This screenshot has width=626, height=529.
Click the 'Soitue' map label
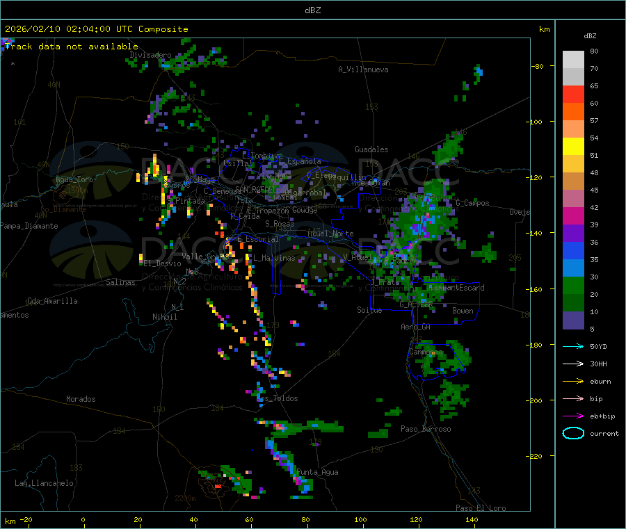(x=369, y=310)
